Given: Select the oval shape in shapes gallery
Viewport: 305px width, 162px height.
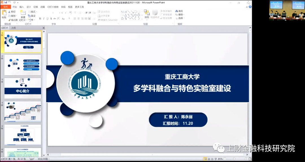Looking at the screenshot, I should click(x=138, y=12).
